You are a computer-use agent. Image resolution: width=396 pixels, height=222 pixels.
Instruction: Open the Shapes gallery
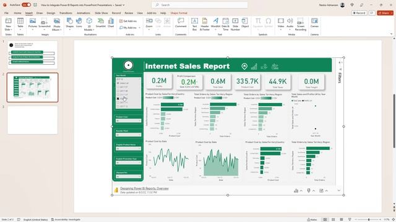(x=70, y=25)
